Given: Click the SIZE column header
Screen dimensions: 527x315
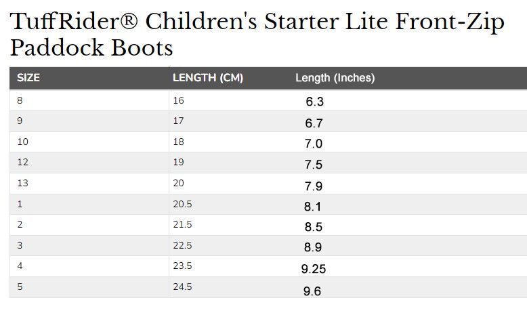Looking at the screenshot, I should (28, 78).
